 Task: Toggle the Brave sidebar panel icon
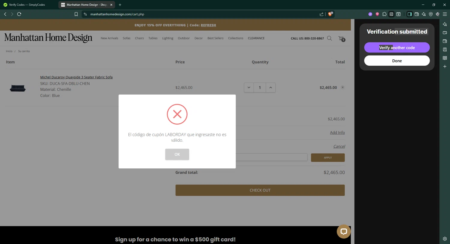(409, 14)
